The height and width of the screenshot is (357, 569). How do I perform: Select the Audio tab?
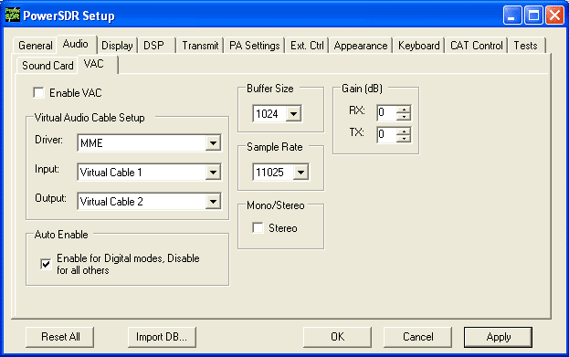pos(76,44)
